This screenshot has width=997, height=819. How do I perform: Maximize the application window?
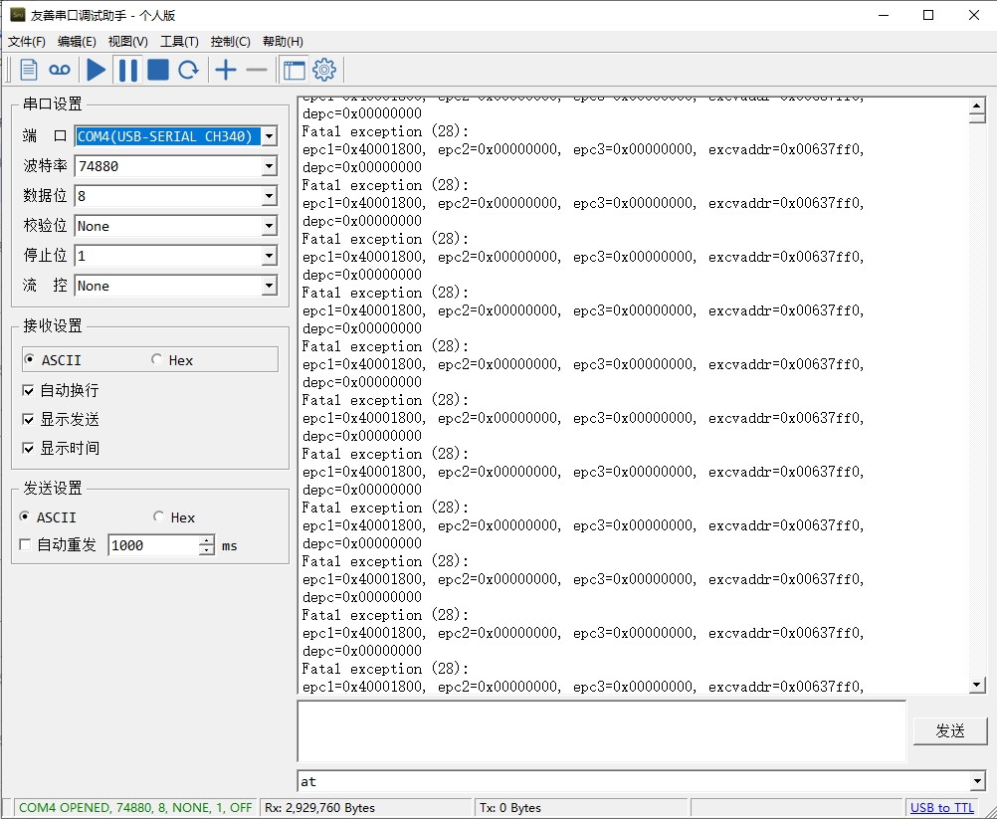928,15
